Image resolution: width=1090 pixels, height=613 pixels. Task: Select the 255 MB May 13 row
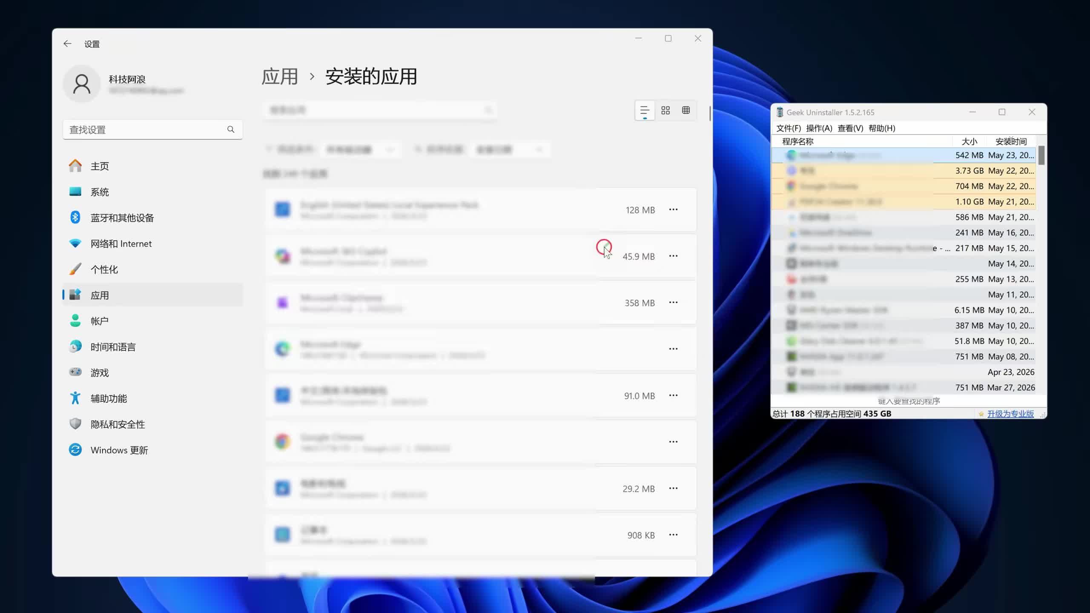pyautogui.click(x=904, y=279)
